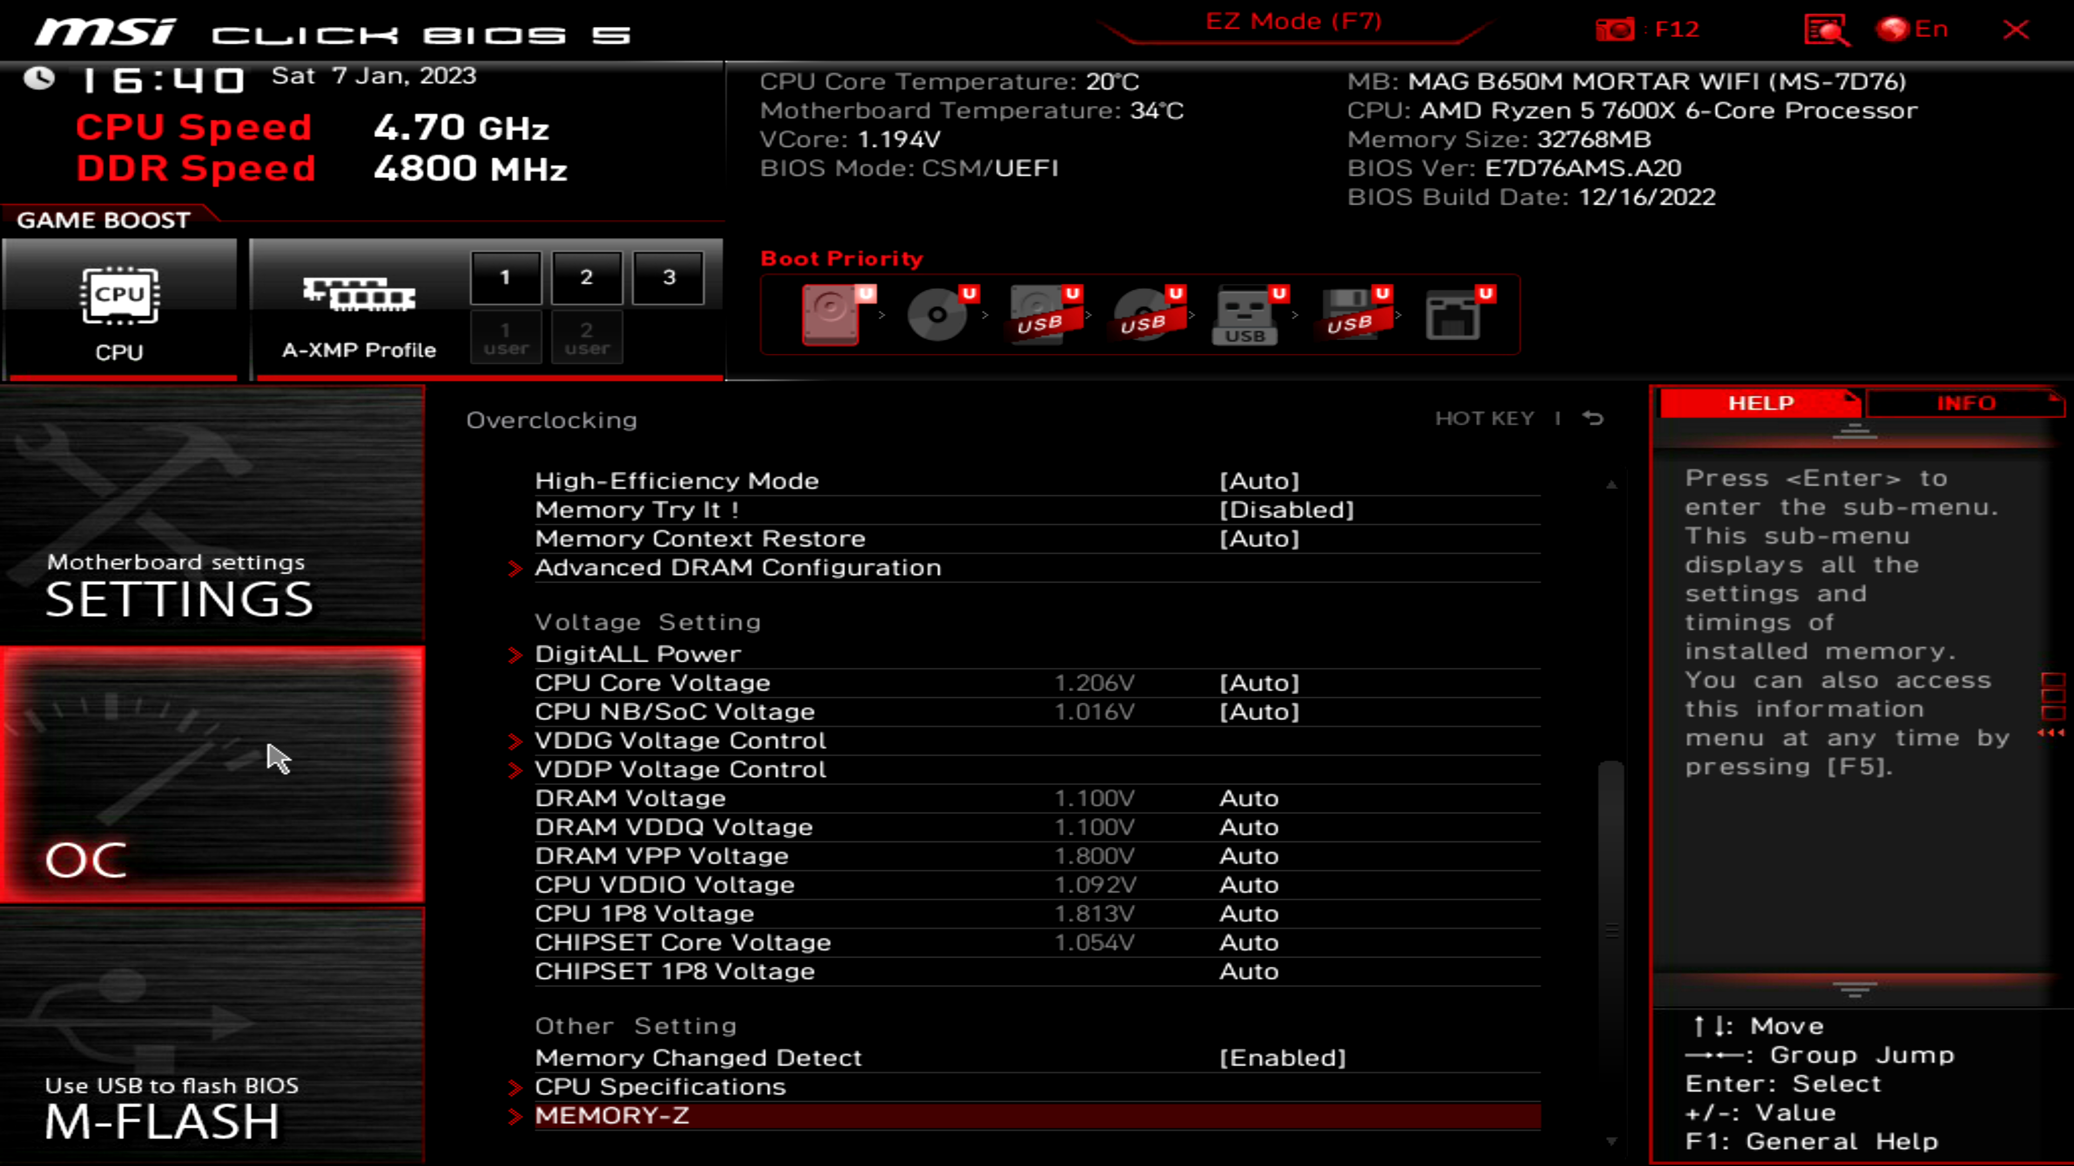The image size is (2074, 1166).
Task: Click the language globe icon
Action: point(1893,30)
